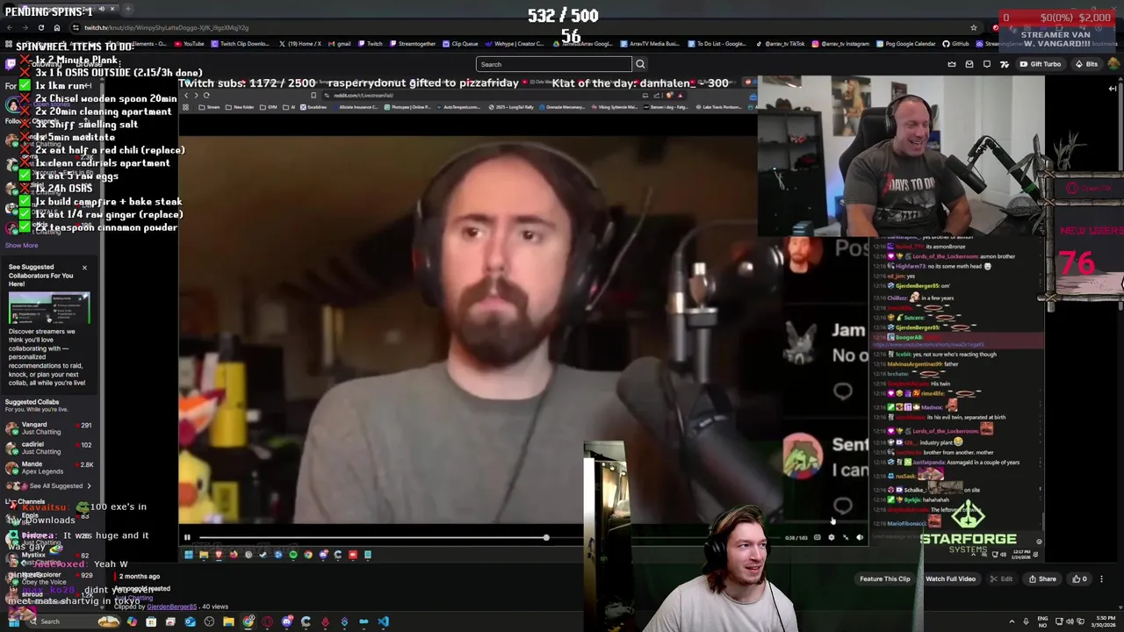Open the Opera icon in taskbar
Viewport: 1124px width, 632px height.
tap(268, 622)
